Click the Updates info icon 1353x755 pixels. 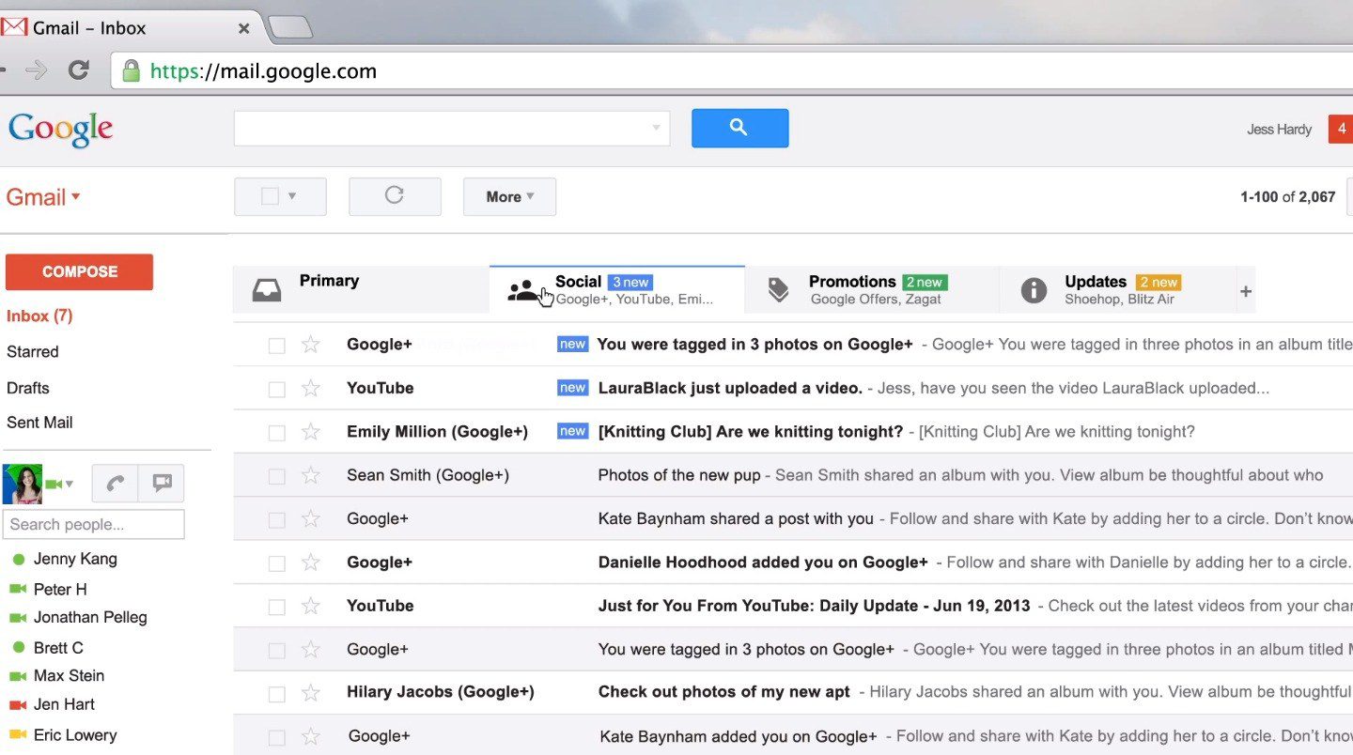1032,289
